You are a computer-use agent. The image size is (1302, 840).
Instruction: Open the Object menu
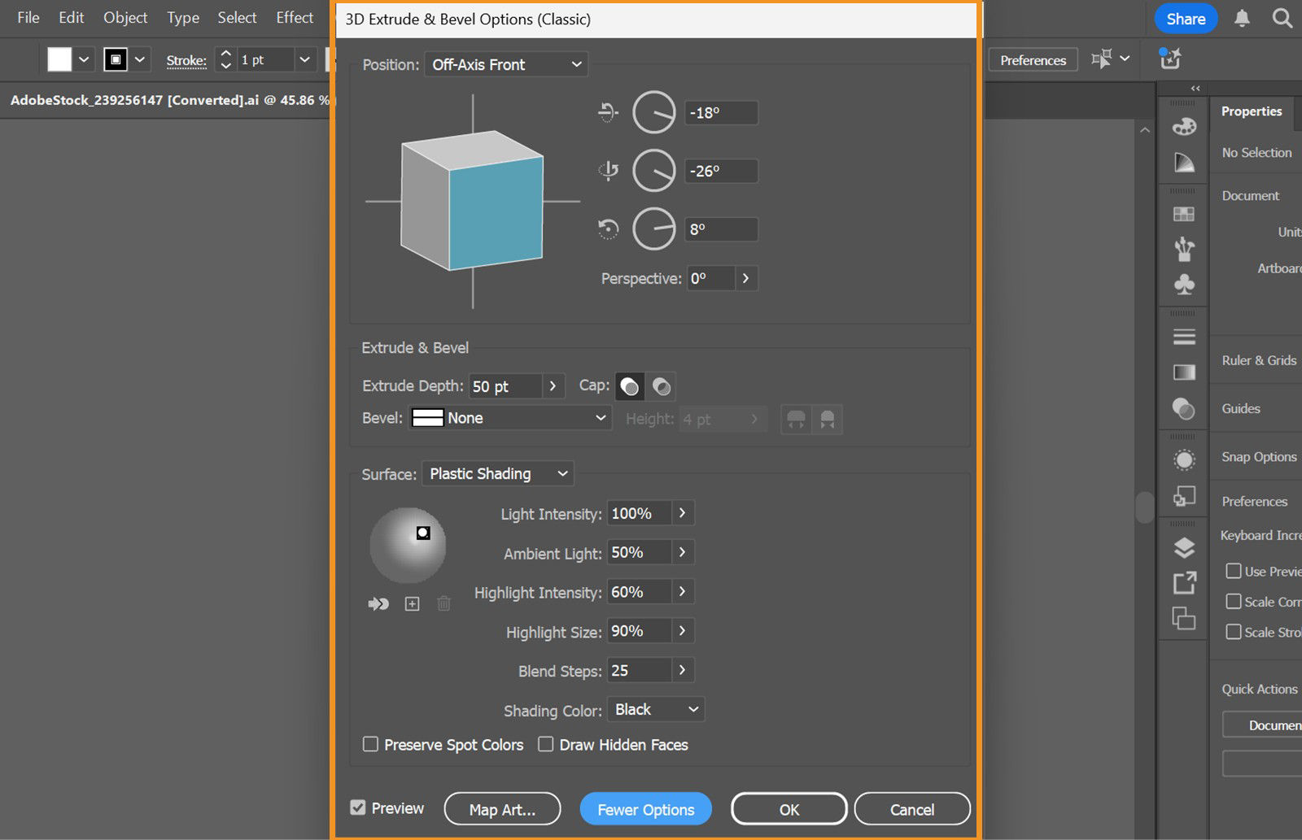(x=125, y=18)
